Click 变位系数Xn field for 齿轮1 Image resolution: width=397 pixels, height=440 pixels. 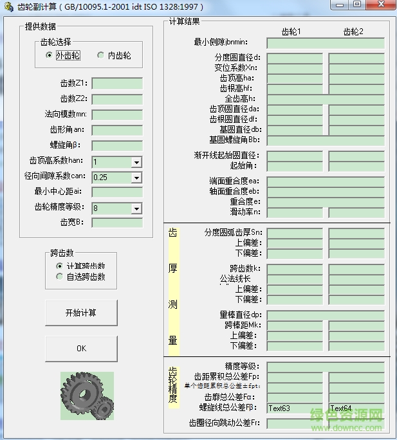click(295, 68)
